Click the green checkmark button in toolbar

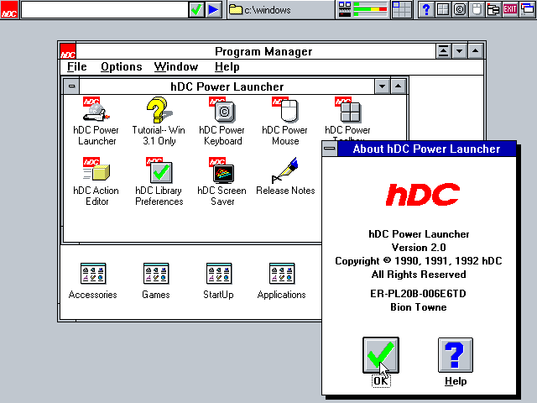click(196, 9)
